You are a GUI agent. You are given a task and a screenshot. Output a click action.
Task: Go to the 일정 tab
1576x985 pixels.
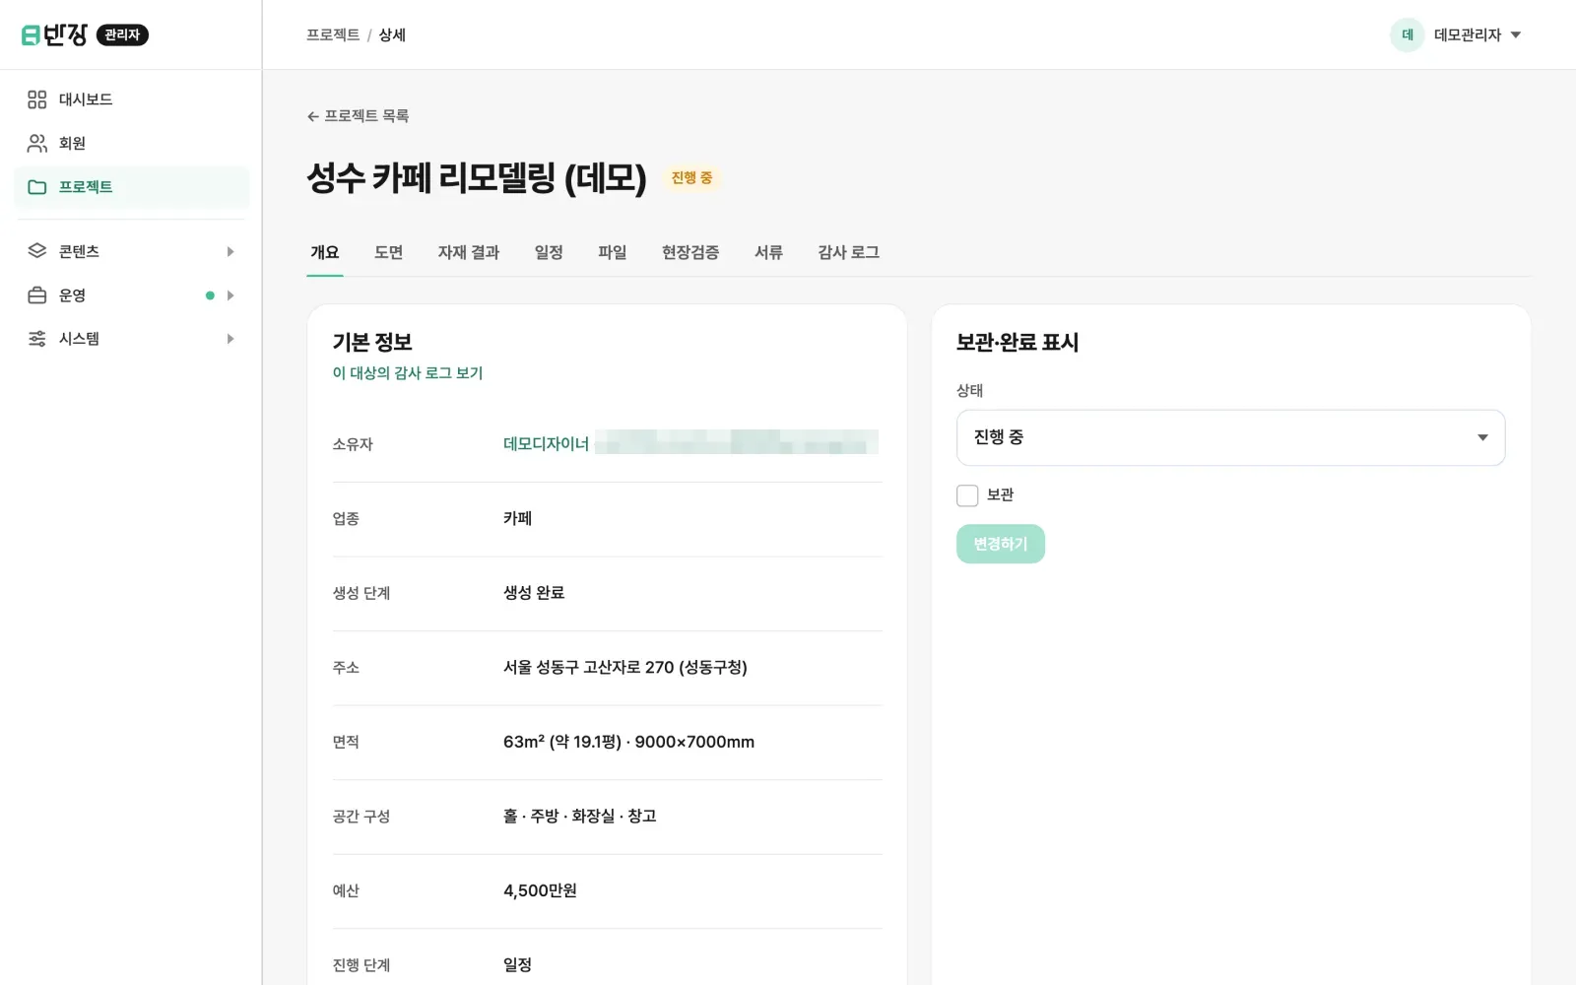[x=549, y=252]
